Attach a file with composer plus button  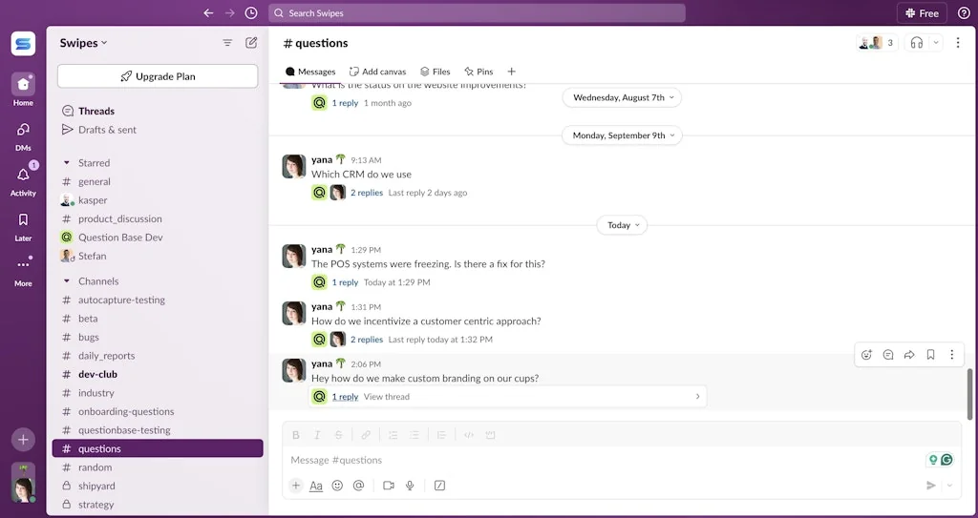(296, 486)
